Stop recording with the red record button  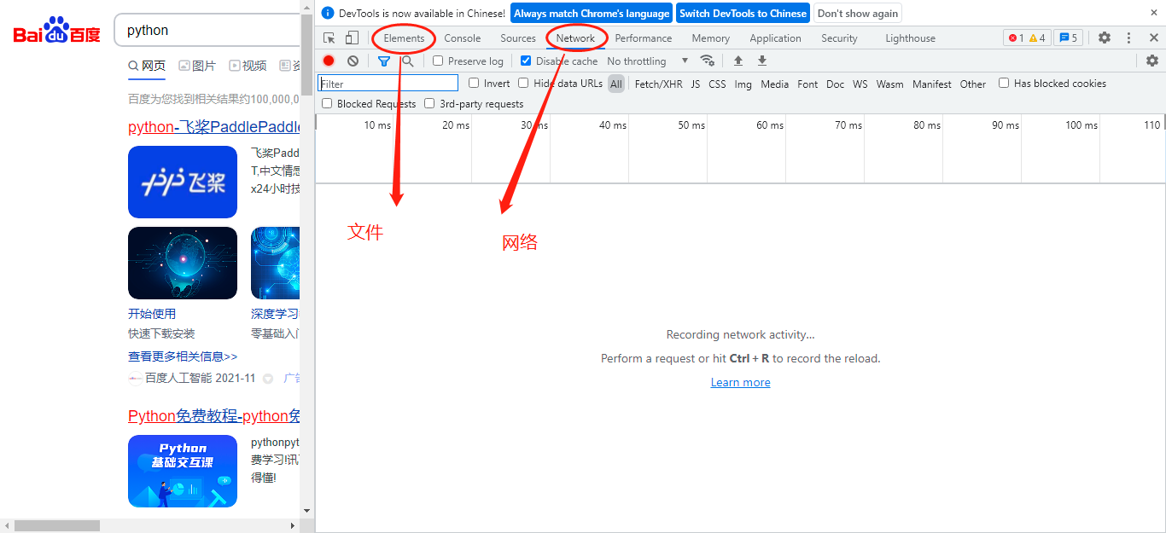[x=329, y=61]
